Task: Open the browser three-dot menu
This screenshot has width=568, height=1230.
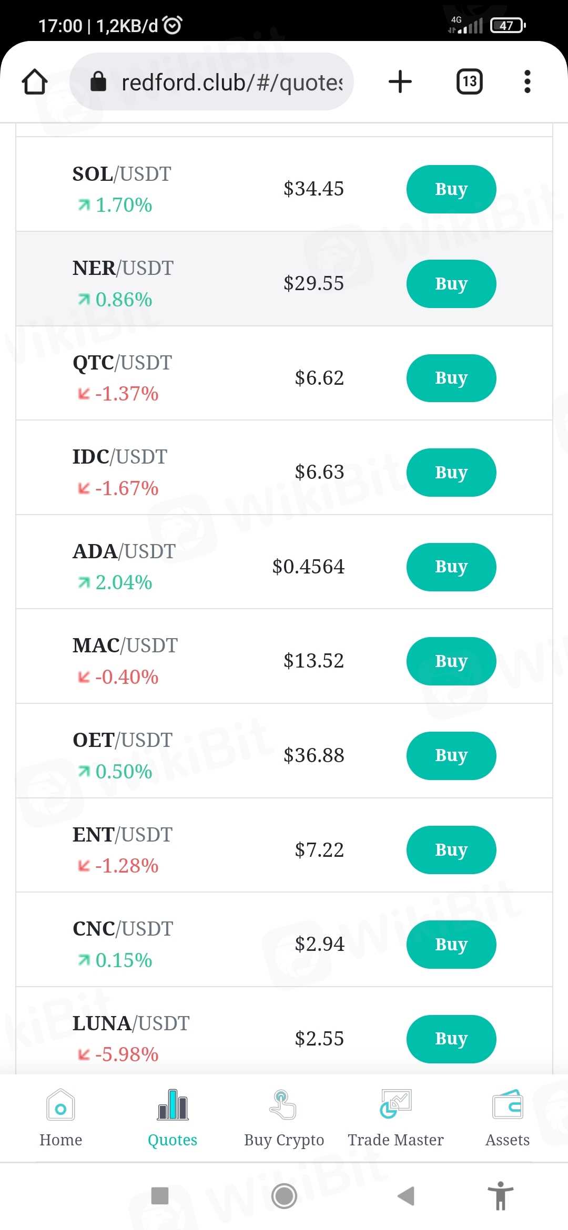Action: (x=527, y=81)
